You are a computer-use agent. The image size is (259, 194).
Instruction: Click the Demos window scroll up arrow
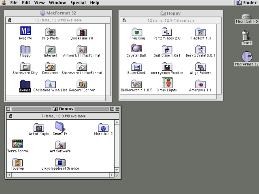(117, 122)
